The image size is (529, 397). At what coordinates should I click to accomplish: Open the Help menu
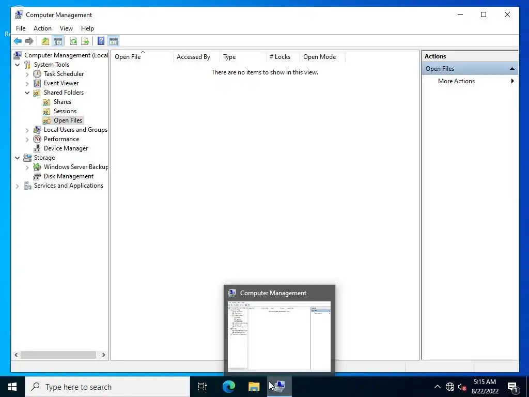coord(87,28)
